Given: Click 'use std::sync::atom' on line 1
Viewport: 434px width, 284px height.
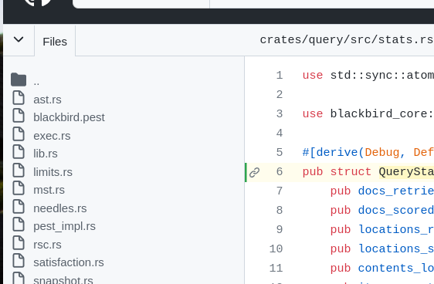Looking at the screenshot, I should pos(368,75).
